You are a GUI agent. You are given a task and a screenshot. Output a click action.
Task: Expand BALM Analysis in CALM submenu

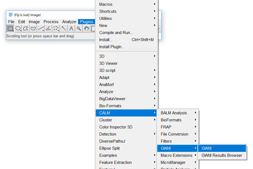[x=178, y=113]
